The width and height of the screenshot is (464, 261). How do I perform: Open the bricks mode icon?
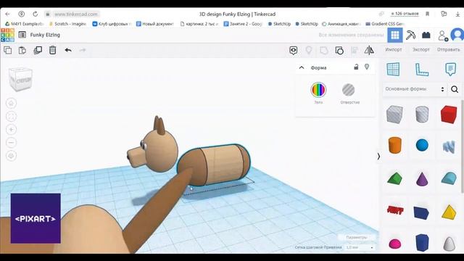(x=426, y=35)
